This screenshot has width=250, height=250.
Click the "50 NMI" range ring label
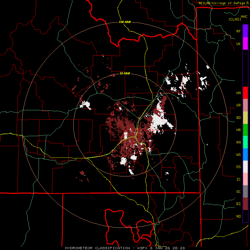click(125, 73)
